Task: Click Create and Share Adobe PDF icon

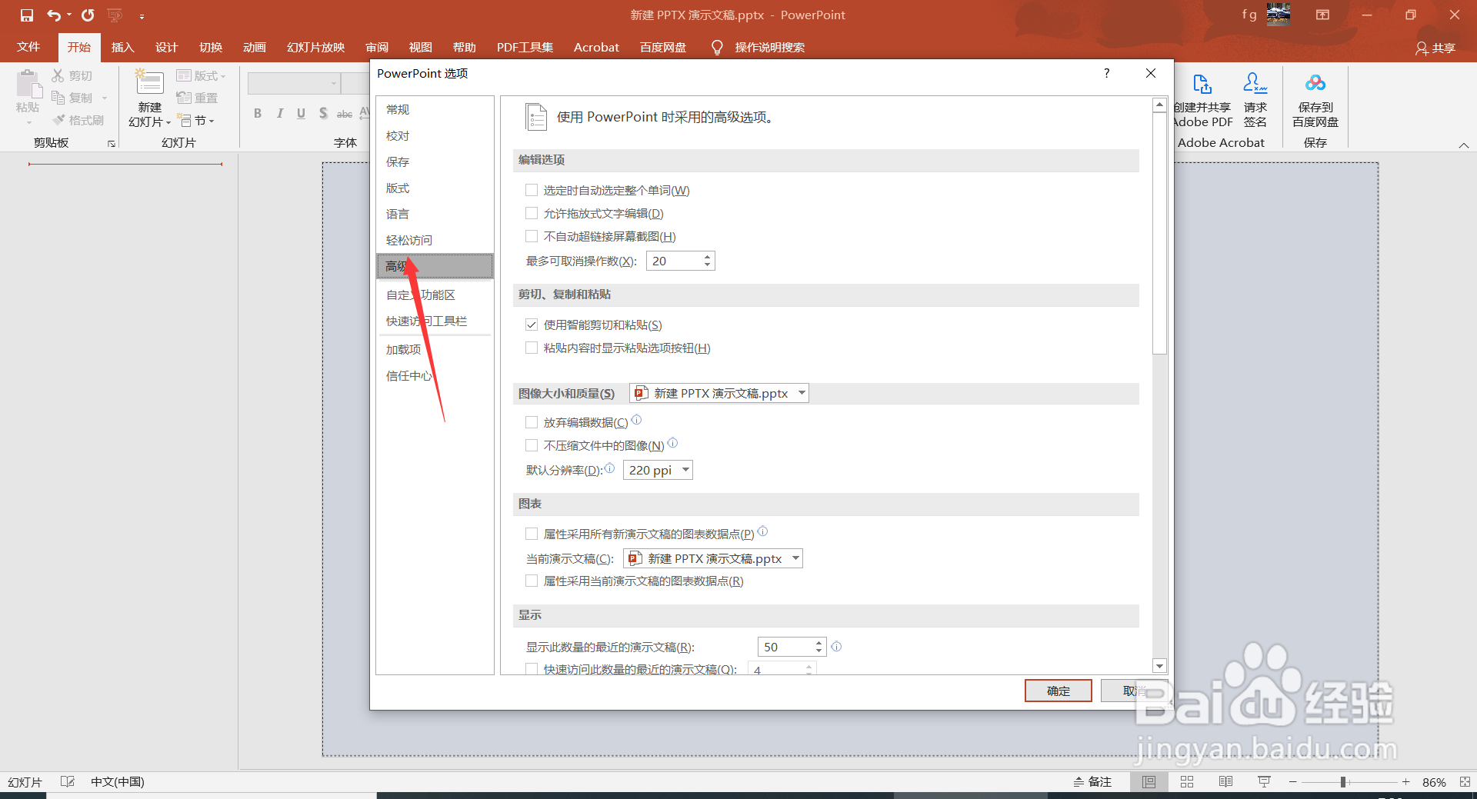Action: [x=1202, y=84]
